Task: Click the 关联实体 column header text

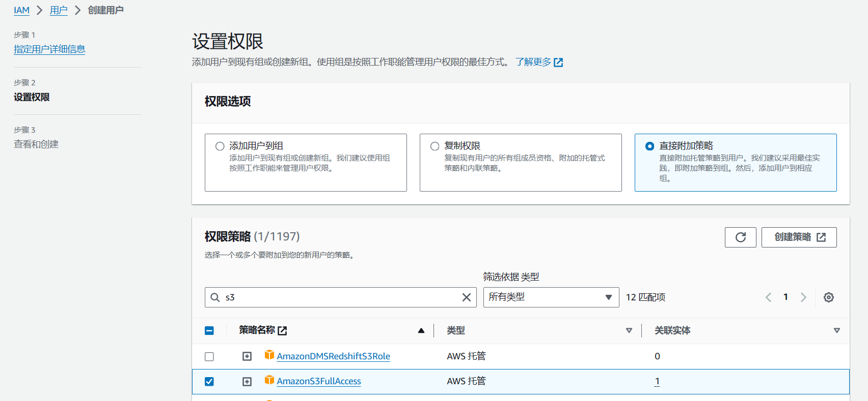Action: click(672, 331)
